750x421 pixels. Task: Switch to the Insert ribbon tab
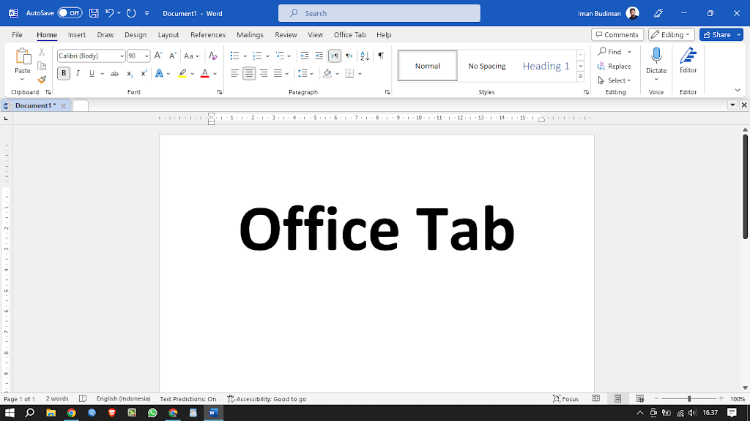point(76,35)
